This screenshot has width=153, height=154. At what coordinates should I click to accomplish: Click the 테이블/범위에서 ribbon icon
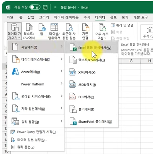point(54,31)
